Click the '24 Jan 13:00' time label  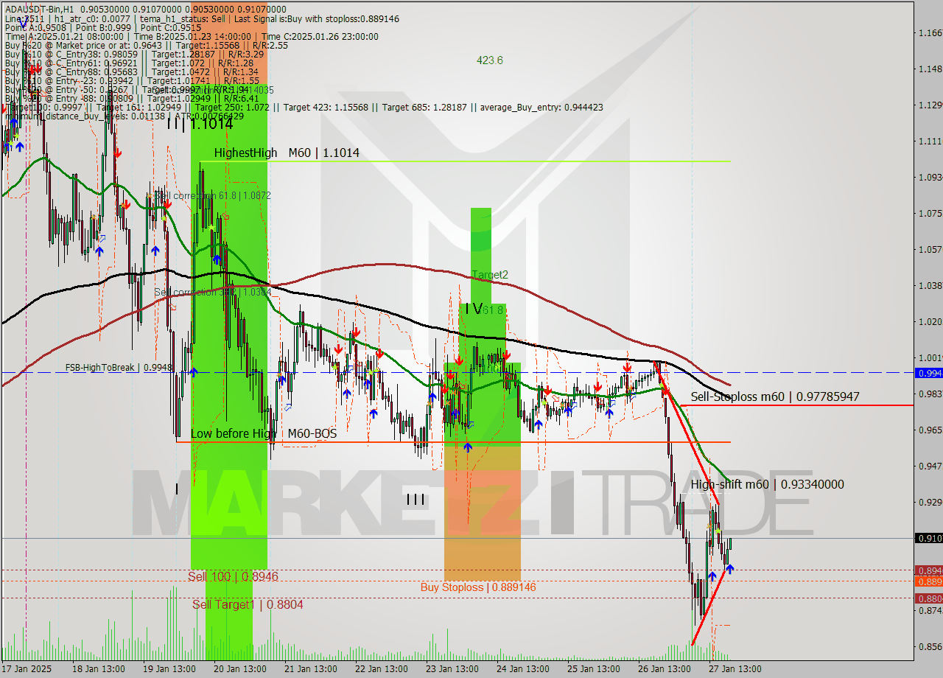pyautogui.click(x=522, y=669)
